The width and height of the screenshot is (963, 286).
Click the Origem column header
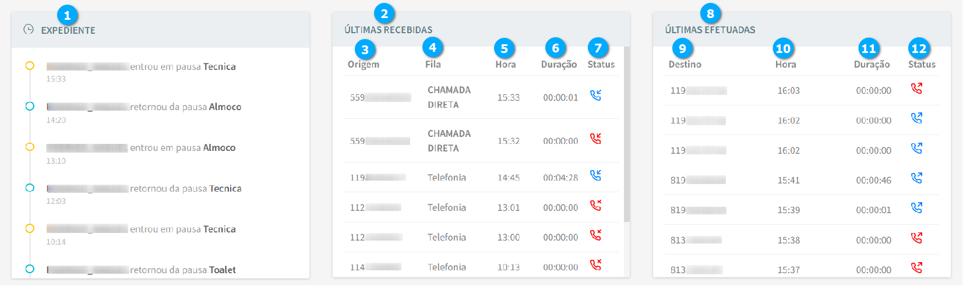click(x=364, y=64)
